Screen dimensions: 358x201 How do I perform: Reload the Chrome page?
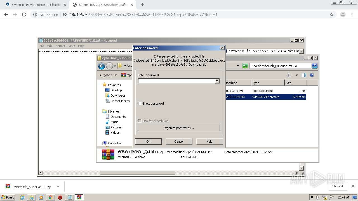tap(24, 15)
